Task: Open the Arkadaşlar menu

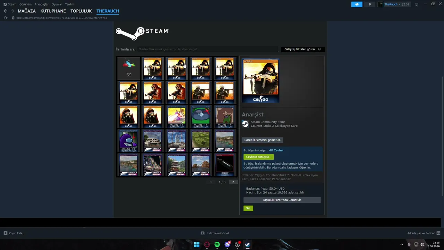Action: [42, 4]
